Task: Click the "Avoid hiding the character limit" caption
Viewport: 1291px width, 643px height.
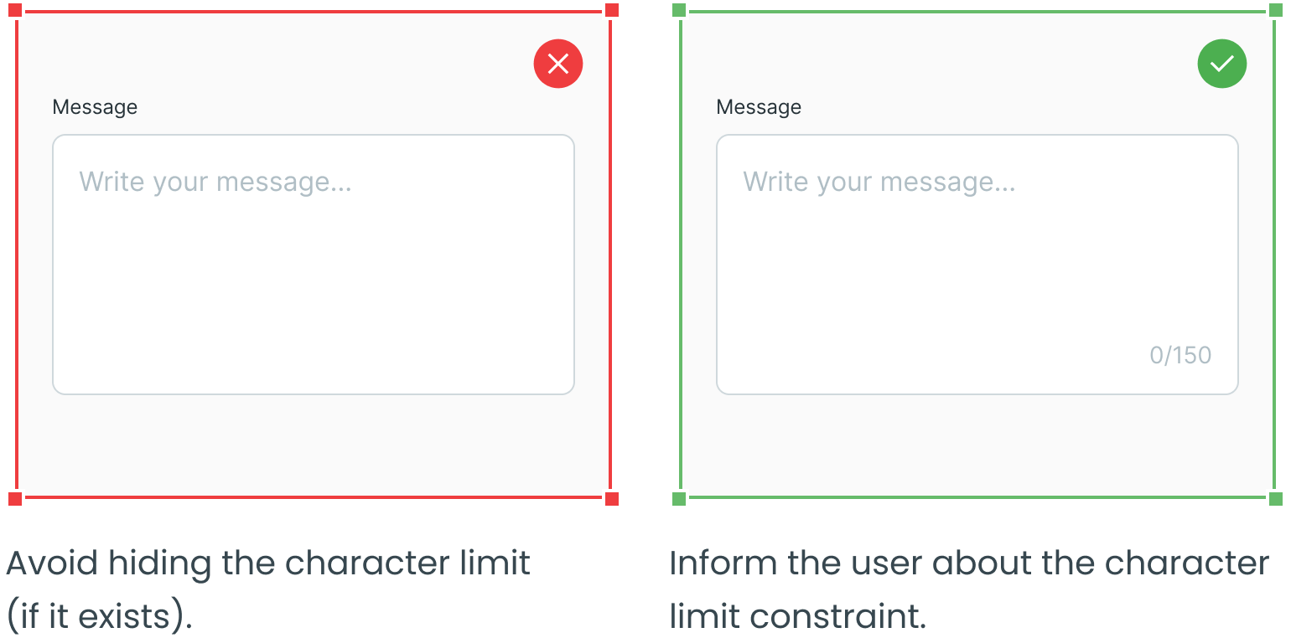Action: pos(268,563)
